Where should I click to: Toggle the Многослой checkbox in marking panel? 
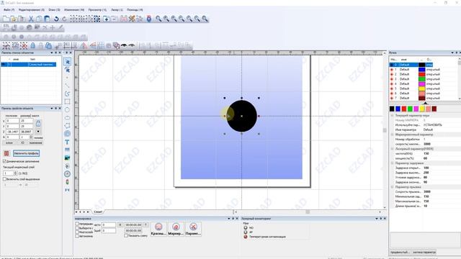77,232
